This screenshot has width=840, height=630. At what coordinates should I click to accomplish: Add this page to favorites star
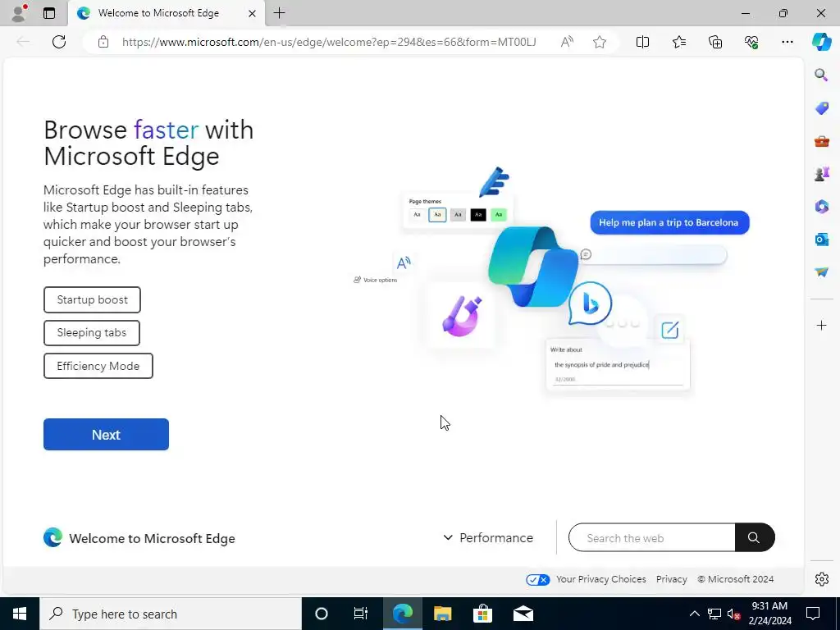[600, 42]
